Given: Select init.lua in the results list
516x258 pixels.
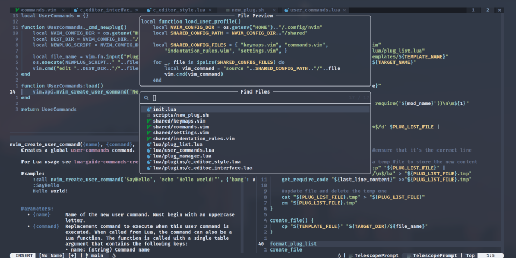Looking at the screenshot, I should [x=255, y=109].
